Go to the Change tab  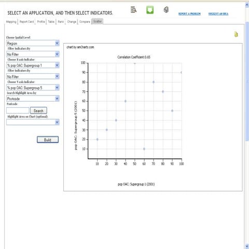click(x=72, y=22)
